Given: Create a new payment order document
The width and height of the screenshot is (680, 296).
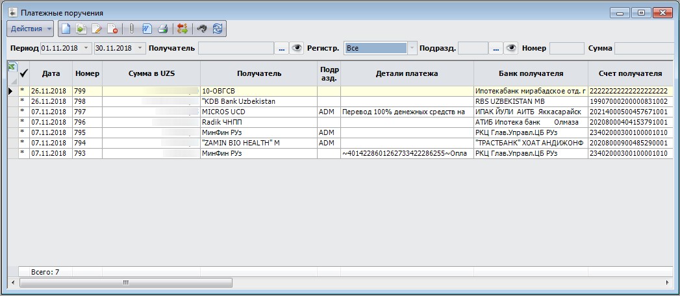Looking at the screenshot, I should coord(65,29).
